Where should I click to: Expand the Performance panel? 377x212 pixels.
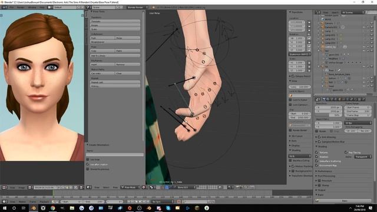316,171
